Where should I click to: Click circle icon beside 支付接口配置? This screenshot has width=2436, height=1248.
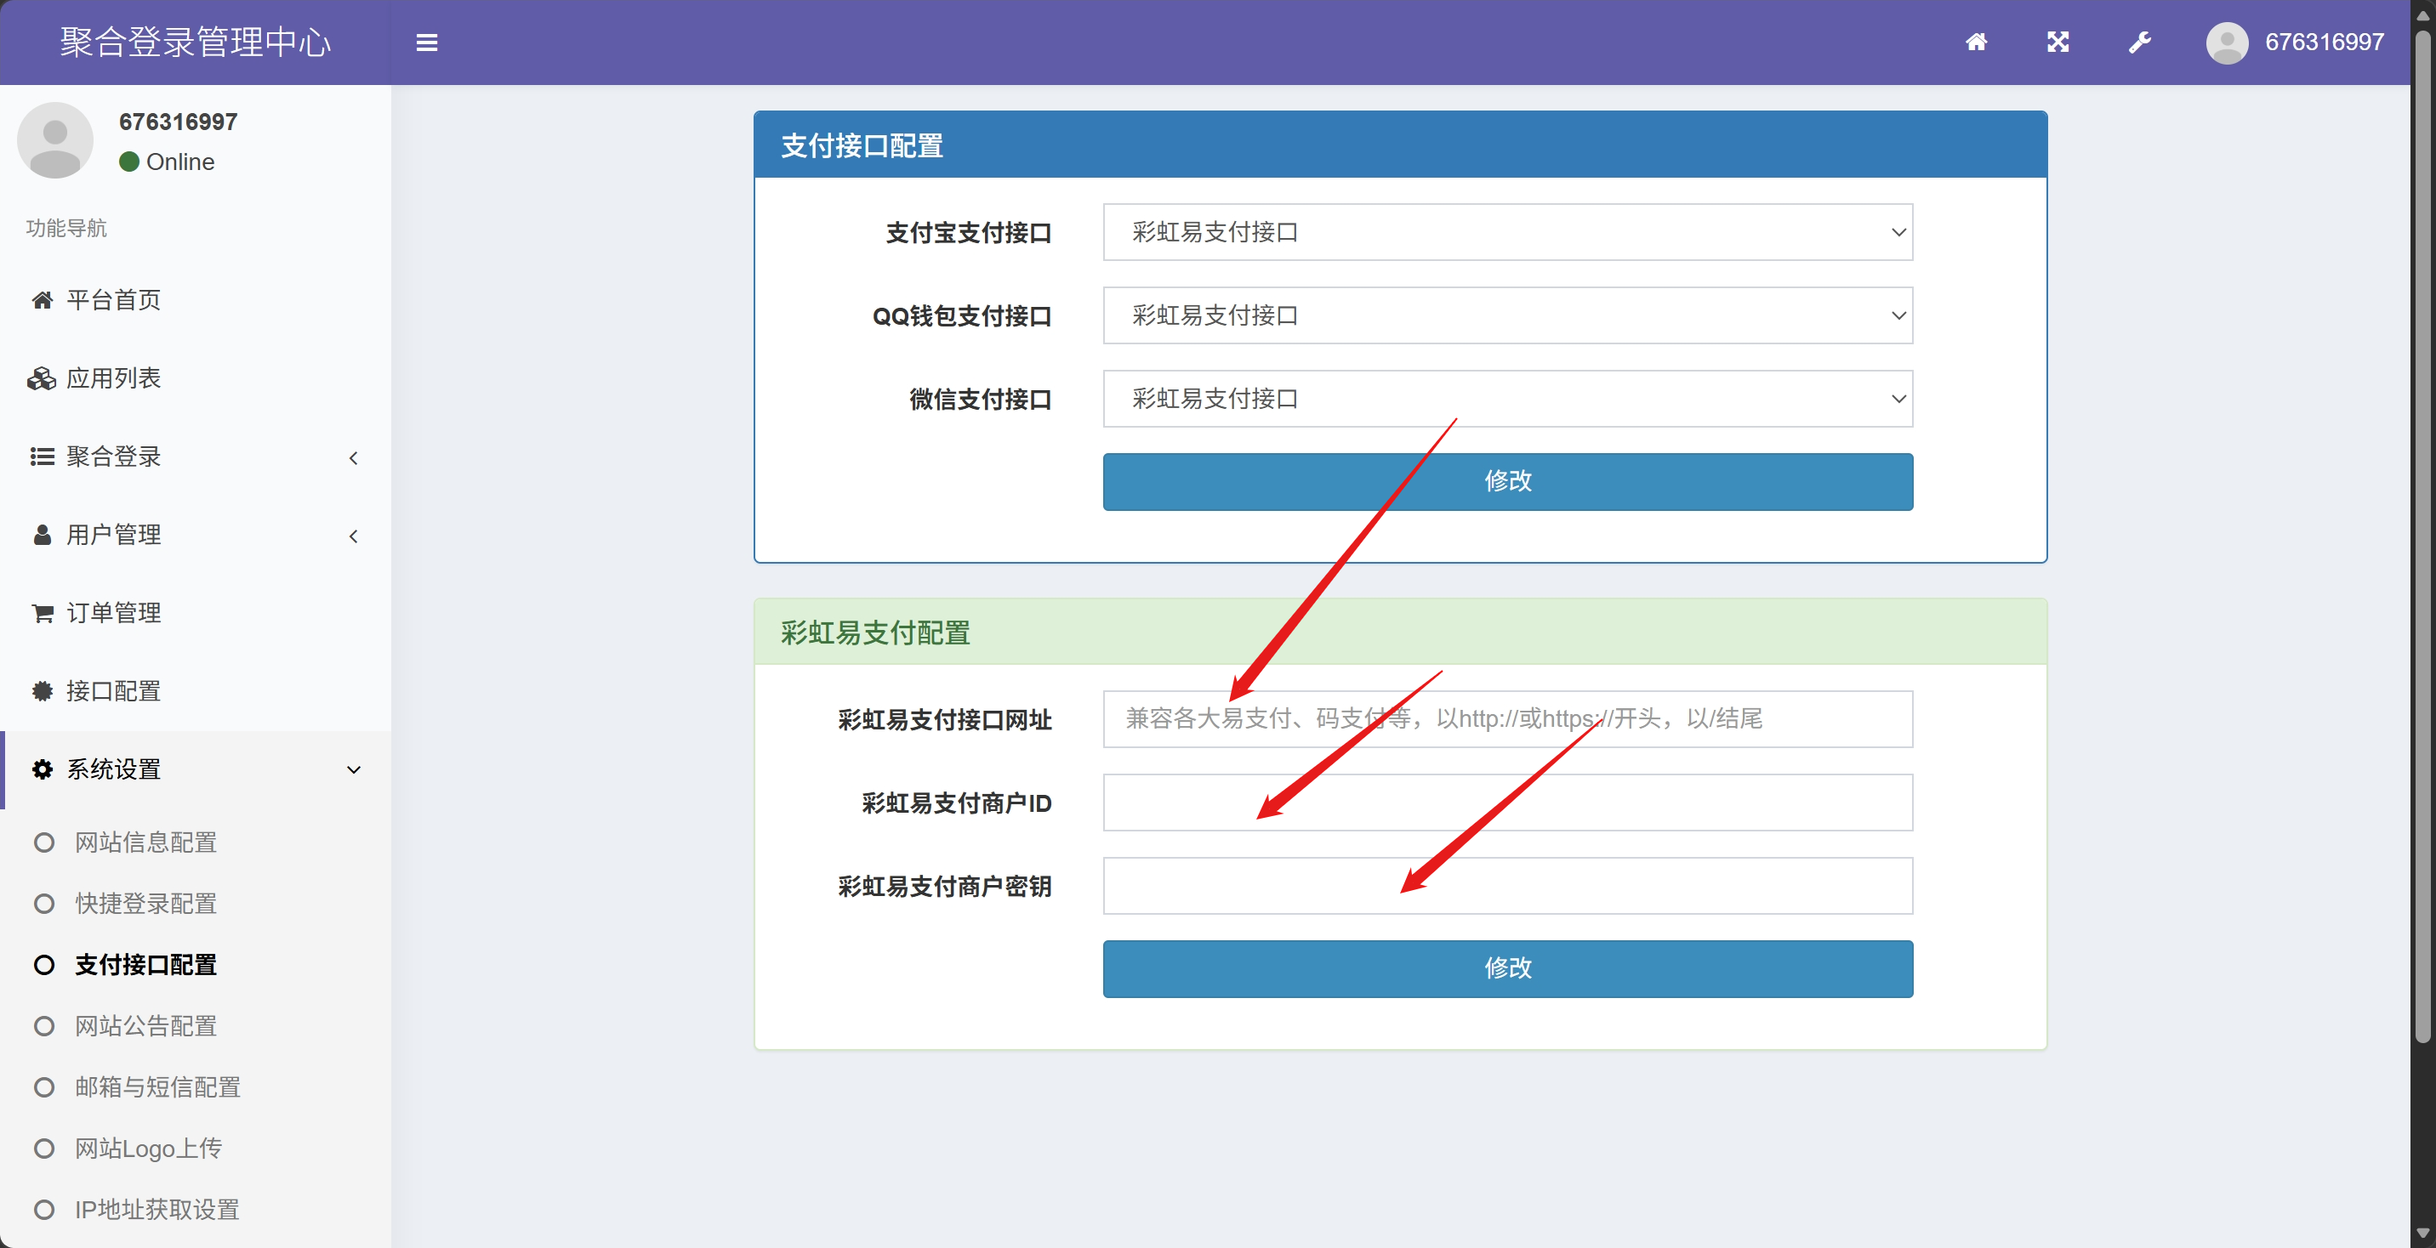(44, 965)
